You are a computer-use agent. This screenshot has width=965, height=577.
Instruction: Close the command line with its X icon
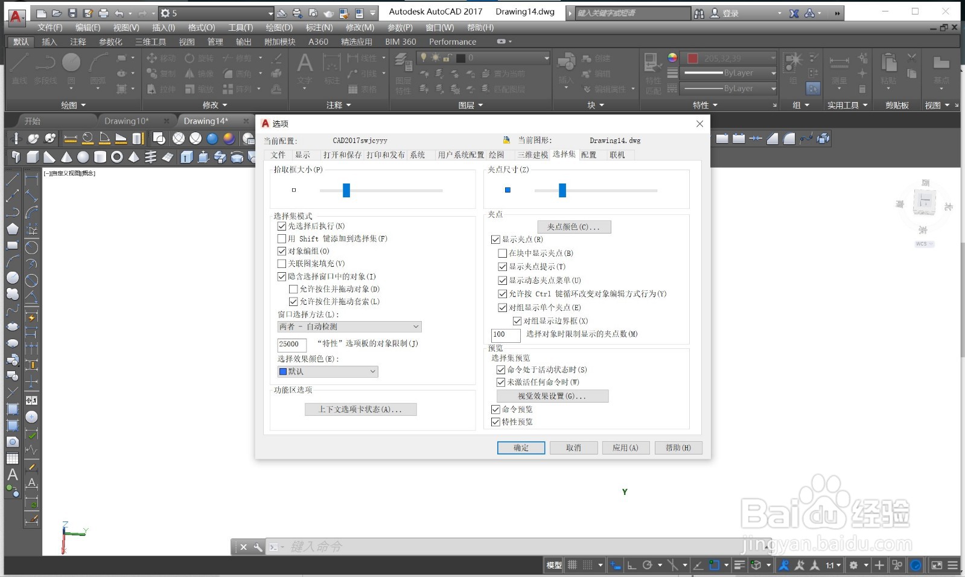pyautogui.click(x=243, y=547)
